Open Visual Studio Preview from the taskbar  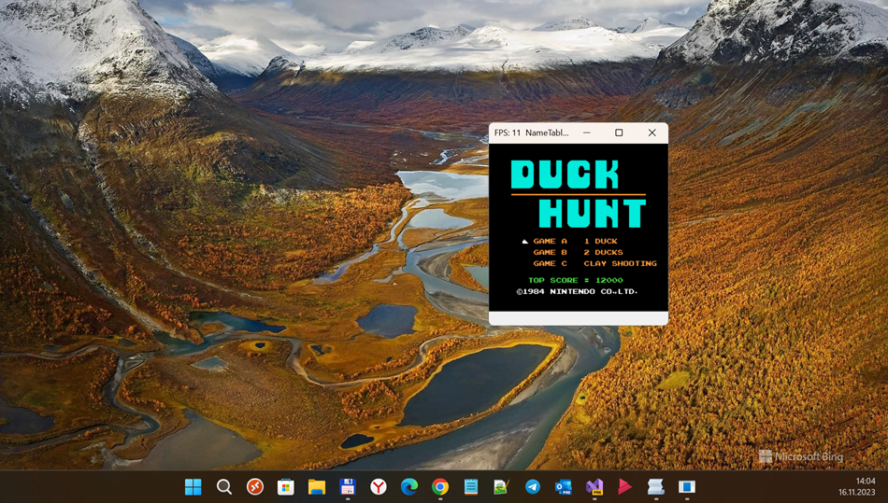(x=594, y=486)
